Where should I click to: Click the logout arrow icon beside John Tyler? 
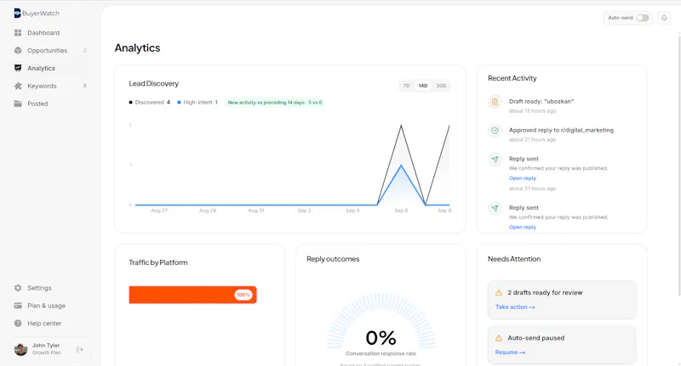(x=80, y=349)
